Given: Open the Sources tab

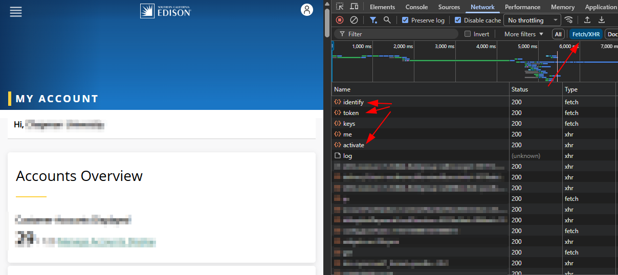Looking at the screenshot, I should click(449, 7).
